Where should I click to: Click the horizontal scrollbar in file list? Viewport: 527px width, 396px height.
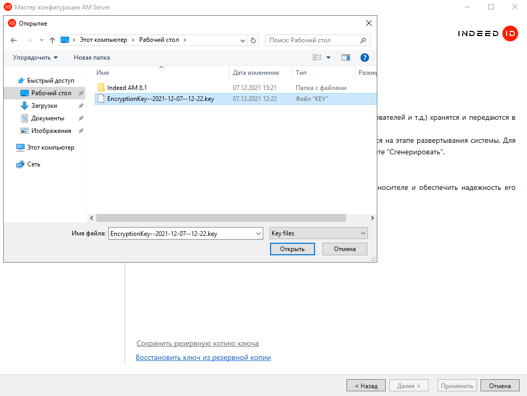pyautogui.click(x=221, y=218)
